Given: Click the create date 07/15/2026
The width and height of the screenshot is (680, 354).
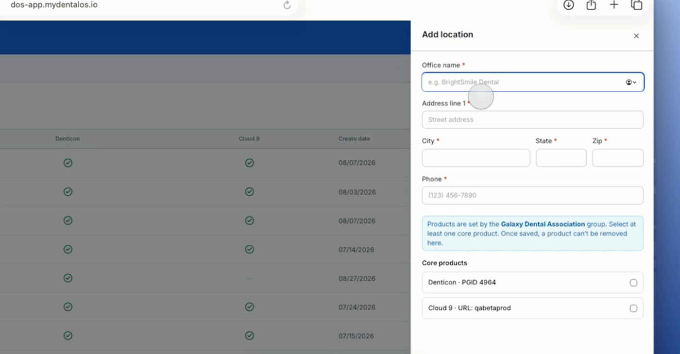Looking at the screenshot, I should pos(356,336).
